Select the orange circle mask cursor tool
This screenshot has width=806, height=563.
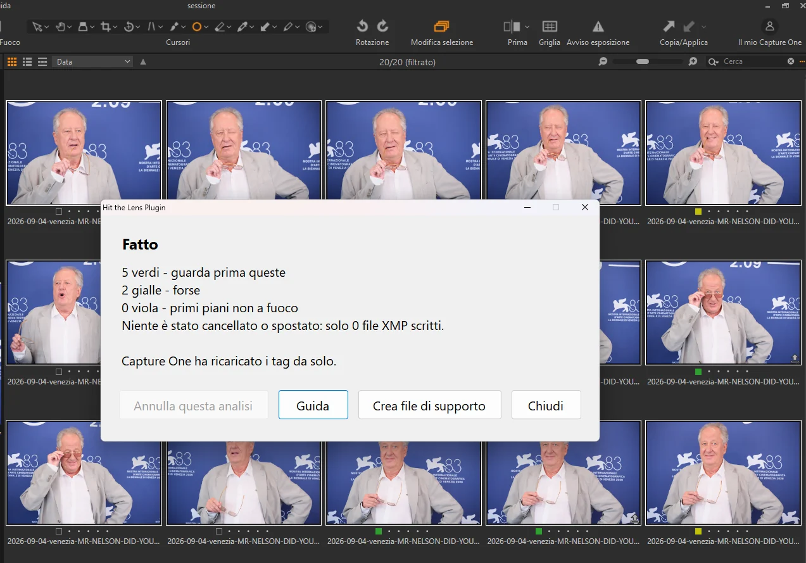(x=197, y=27)
